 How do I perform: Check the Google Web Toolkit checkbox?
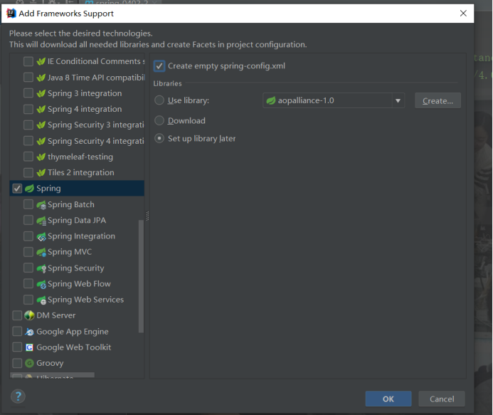(17, 347)
